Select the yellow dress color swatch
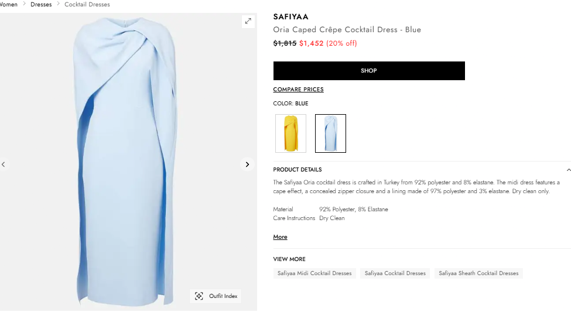The height and width of the screenshot is (312, 571). 290,133
